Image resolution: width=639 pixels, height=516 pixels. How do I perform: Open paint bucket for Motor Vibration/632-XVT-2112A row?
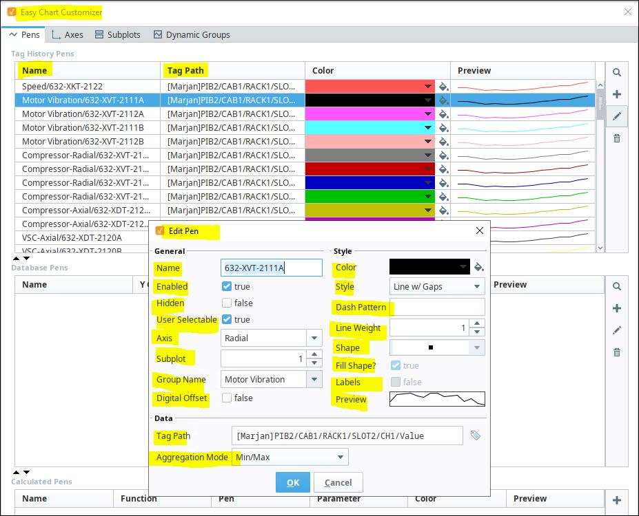coord(443,114)
